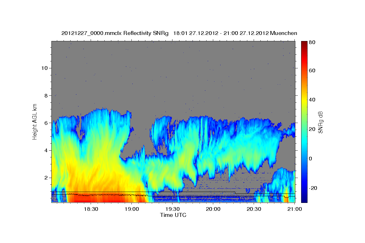Click the 'Height AGL km' y-axis label
Viewport: 365px width, 243px height.
pyautogui.click(x=35, y=122)
